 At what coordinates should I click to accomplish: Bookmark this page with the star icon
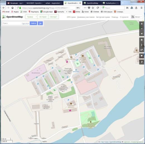[x=93, y=8]
